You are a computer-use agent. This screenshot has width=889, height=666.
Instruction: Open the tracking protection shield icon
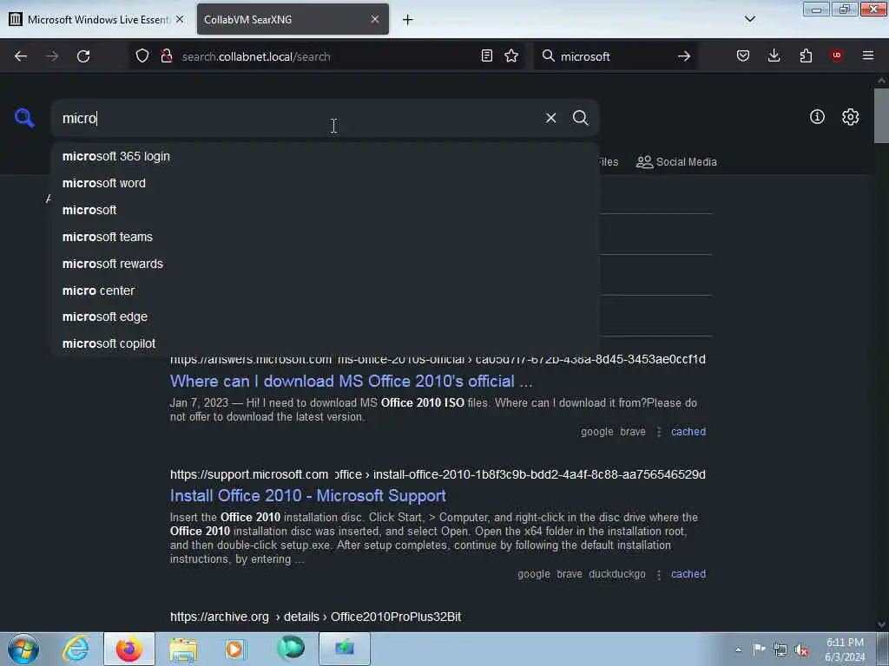click(142, 56)
